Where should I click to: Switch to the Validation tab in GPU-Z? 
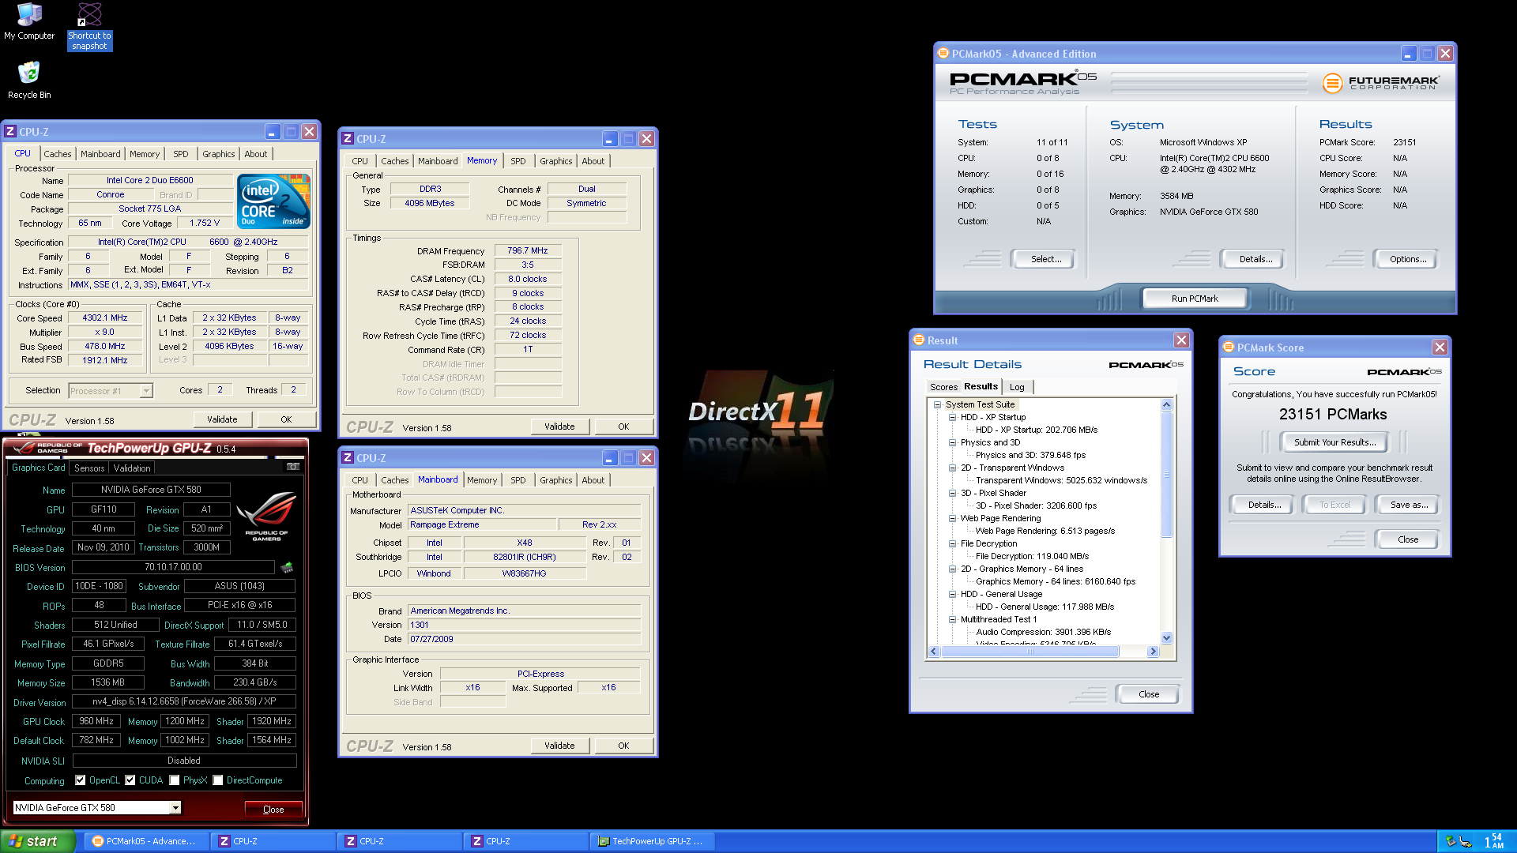[132, 468]
